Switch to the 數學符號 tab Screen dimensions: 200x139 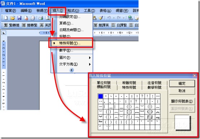click(155, 88)
